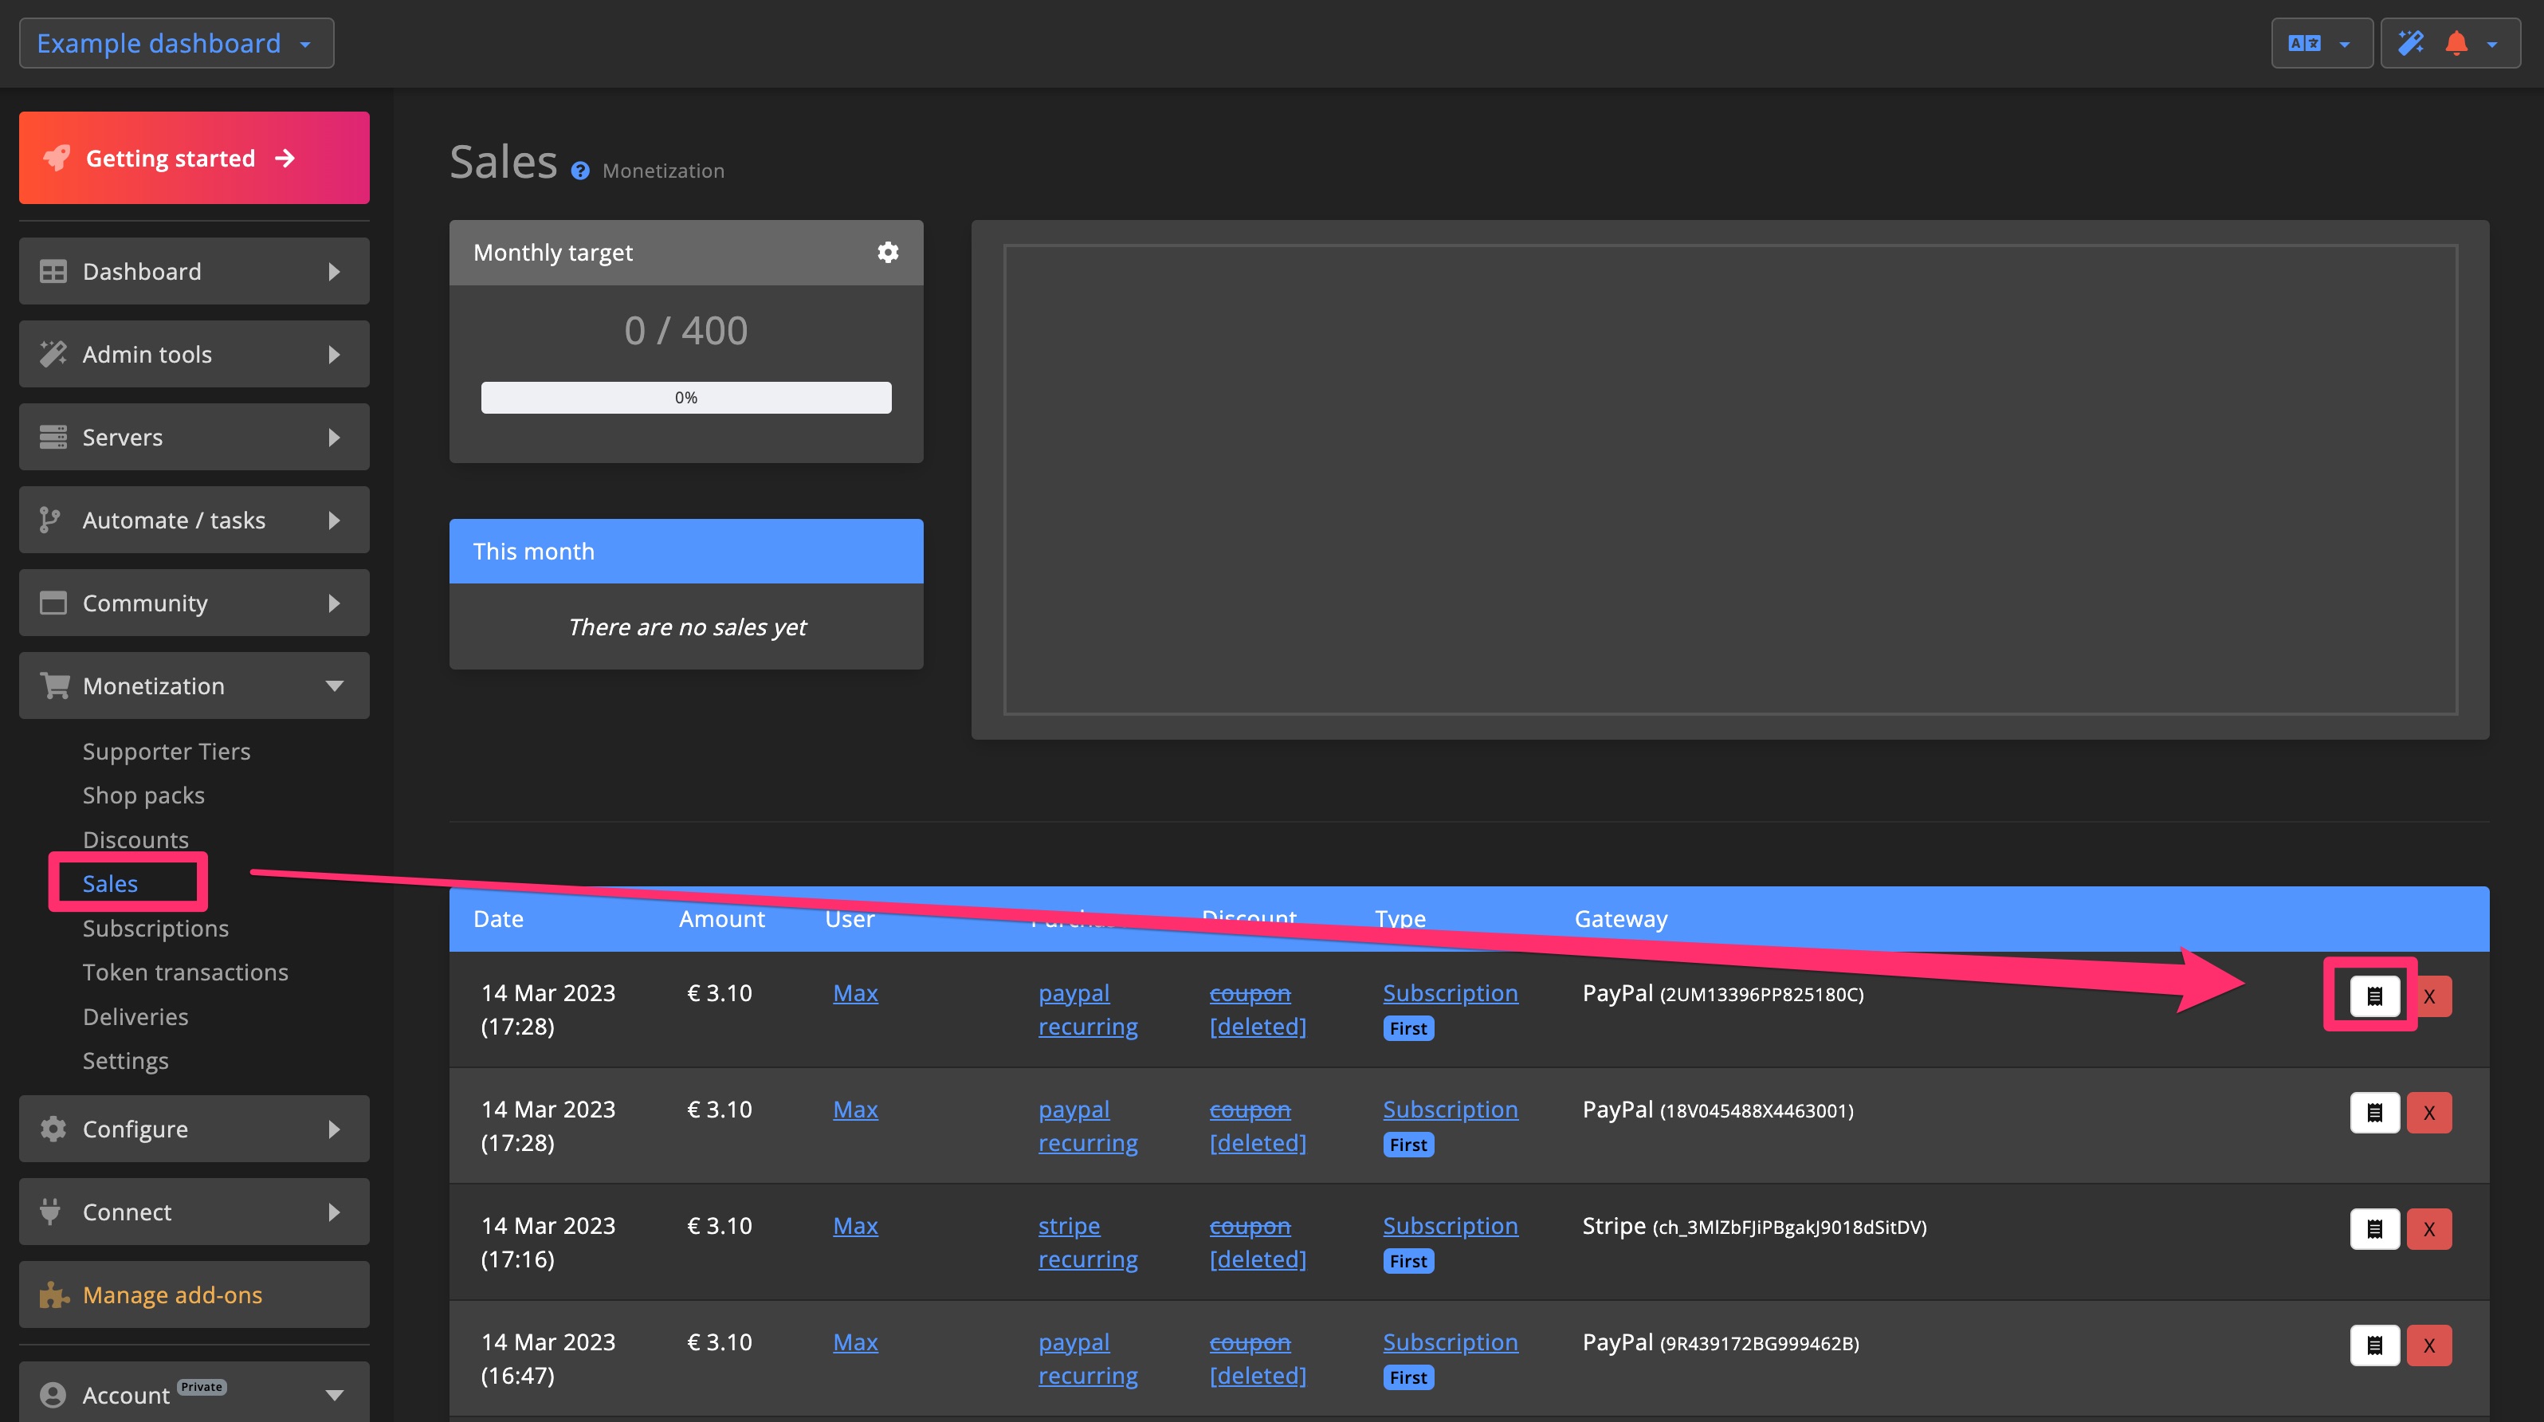
Task: Open the Getting started rocket panel
Action: coord(193,157)
